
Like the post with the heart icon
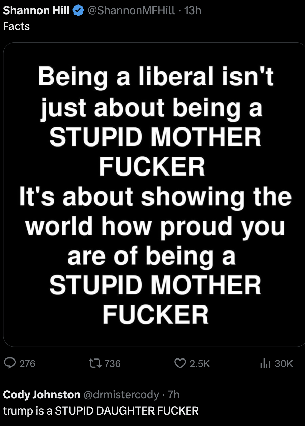180,363
